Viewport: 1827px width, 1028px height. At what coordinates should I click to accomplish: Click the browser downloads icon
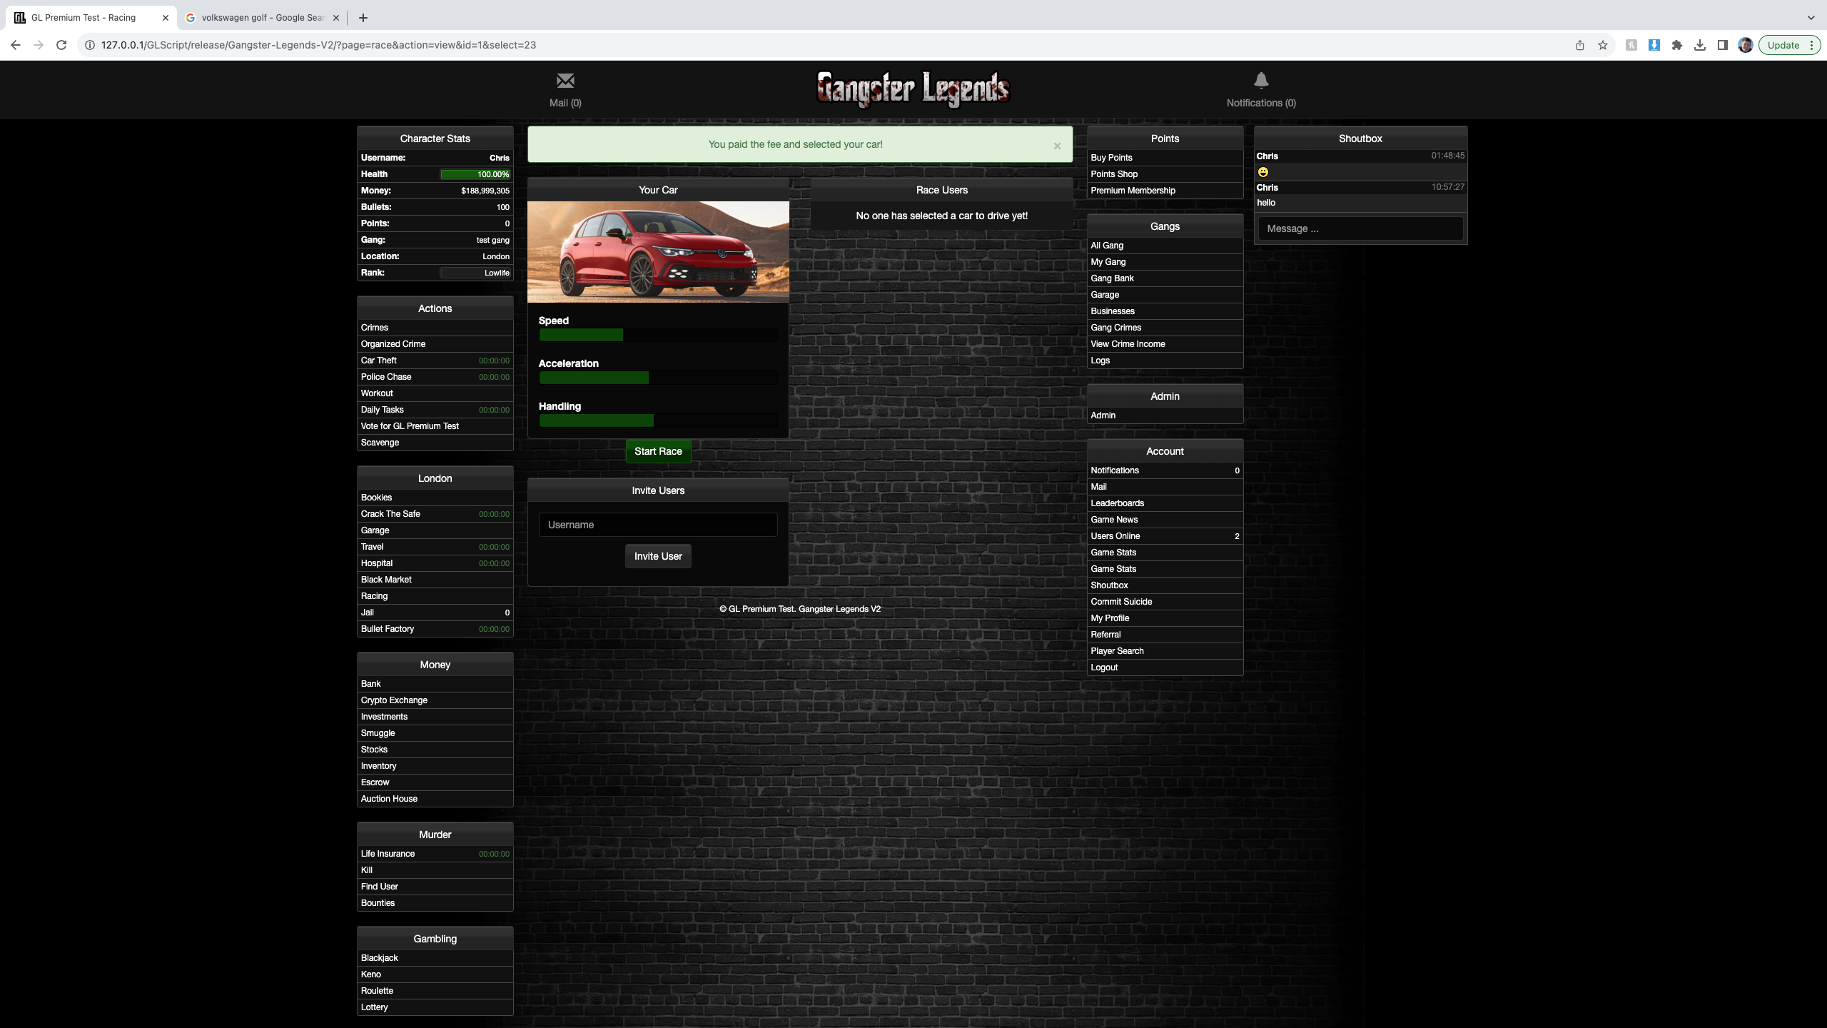point(1700,45)
